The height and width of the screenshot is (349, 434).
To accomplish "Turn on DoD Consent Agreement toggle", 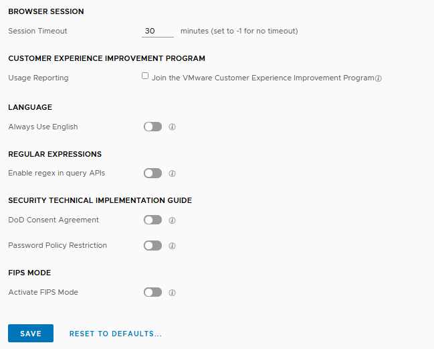I will pyautogui.click(x=152, y=220).
